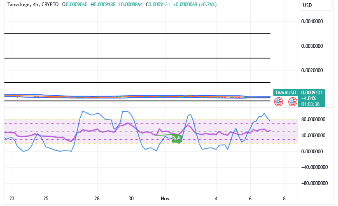
Task: Click the 80.0000000 indicator axis label
Action: tap(313, 119)
